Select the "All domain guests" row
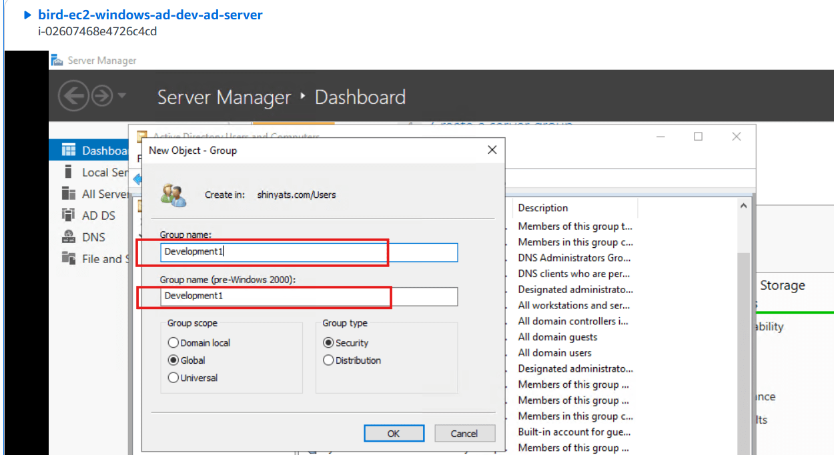 [x=558, y=337]
